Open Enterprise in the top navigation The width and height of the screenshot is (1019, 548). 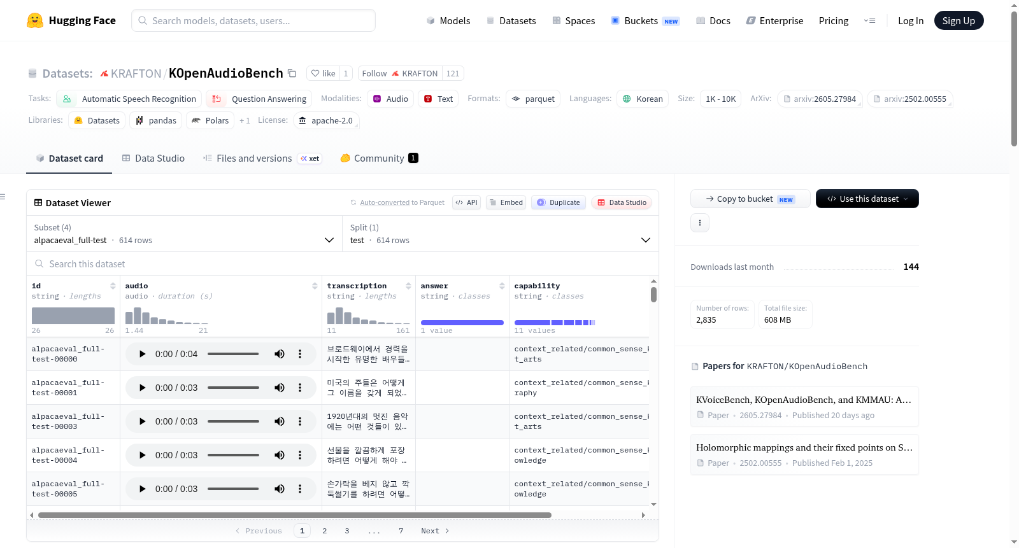pos(774,20)
